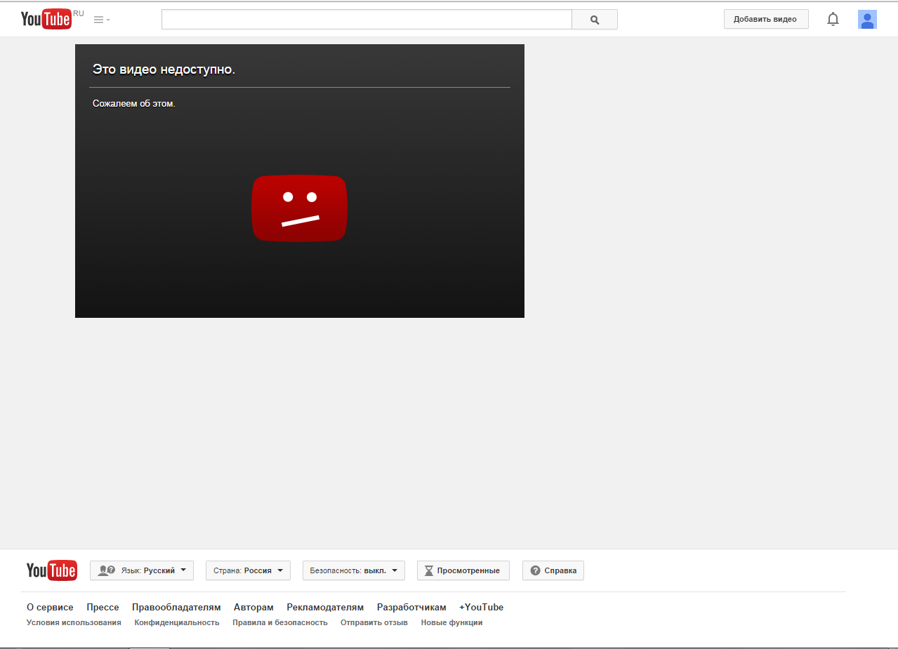Focus the search input field
Image resolution: width=898 pixels, height=649 pixels.
[x=366, y=20]
